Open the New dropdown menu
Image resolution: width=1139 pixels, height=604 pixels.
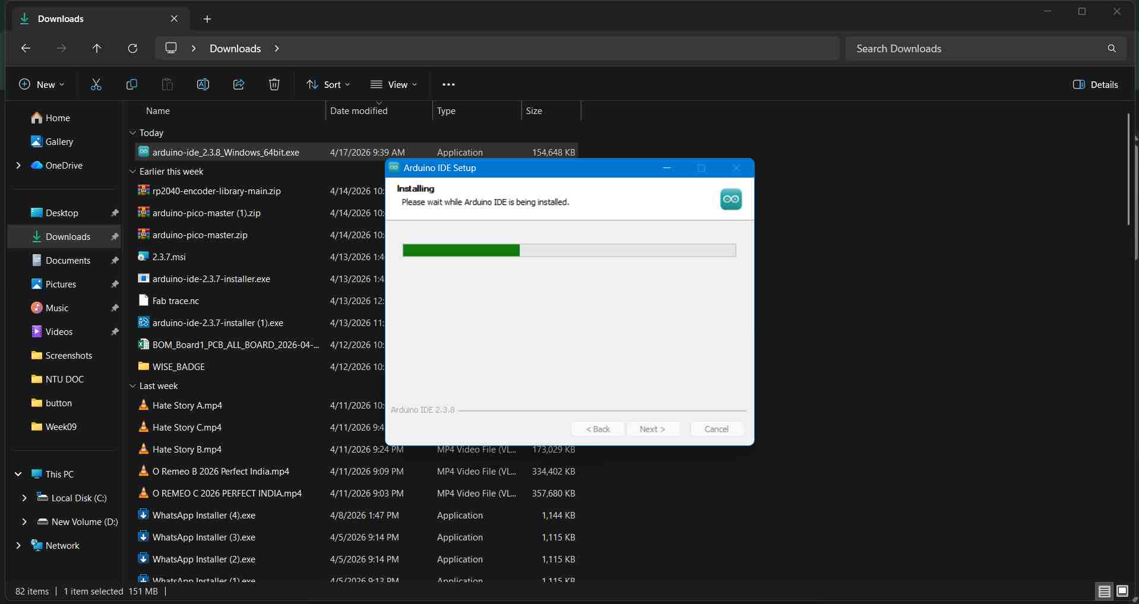[x=42, y=84]
